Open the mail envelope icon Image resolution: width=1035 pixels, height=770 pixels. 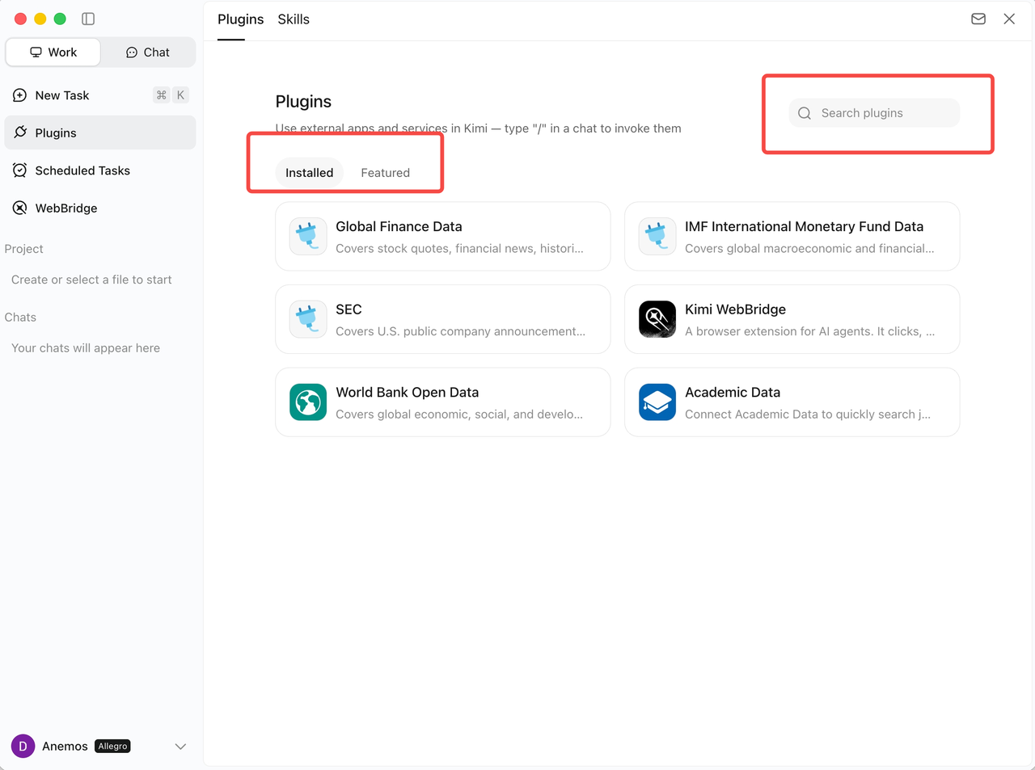(978, 19)
